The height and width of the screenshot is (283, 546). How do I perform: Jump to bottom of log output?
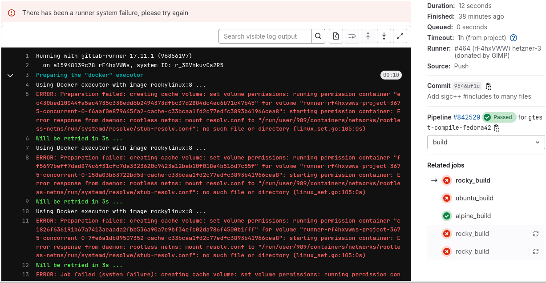click(384, 36)
